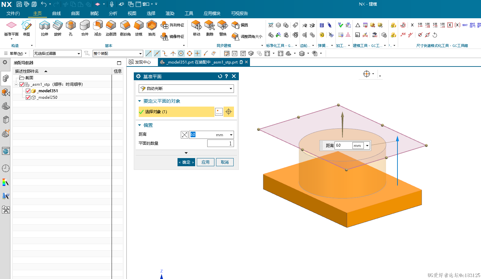
Task: Switch to the 曲面 ribbon tab
Action: (x=75, y=13)
